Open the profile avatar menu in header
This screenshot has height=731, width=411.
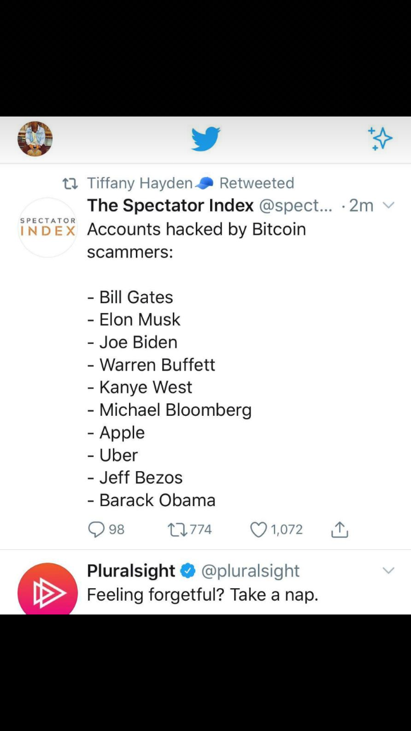(35, 139)
